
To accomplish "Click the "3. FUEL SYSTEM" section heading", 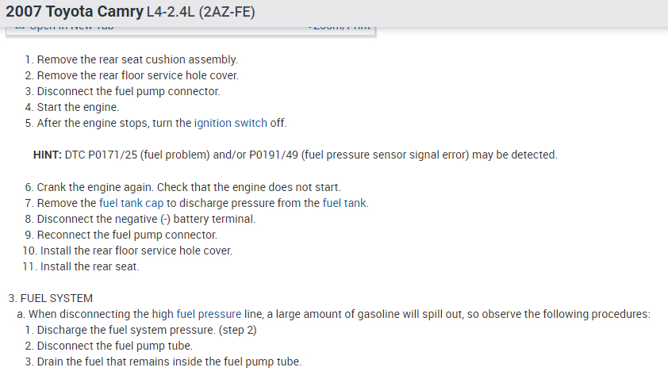I will tap(51, 298).
